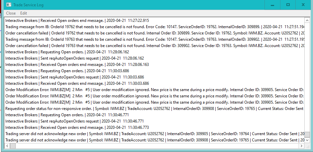This screenshot has height=152, width=313.
Task: Click the vertical scrollbar thumb
Action: pos(307,134)
